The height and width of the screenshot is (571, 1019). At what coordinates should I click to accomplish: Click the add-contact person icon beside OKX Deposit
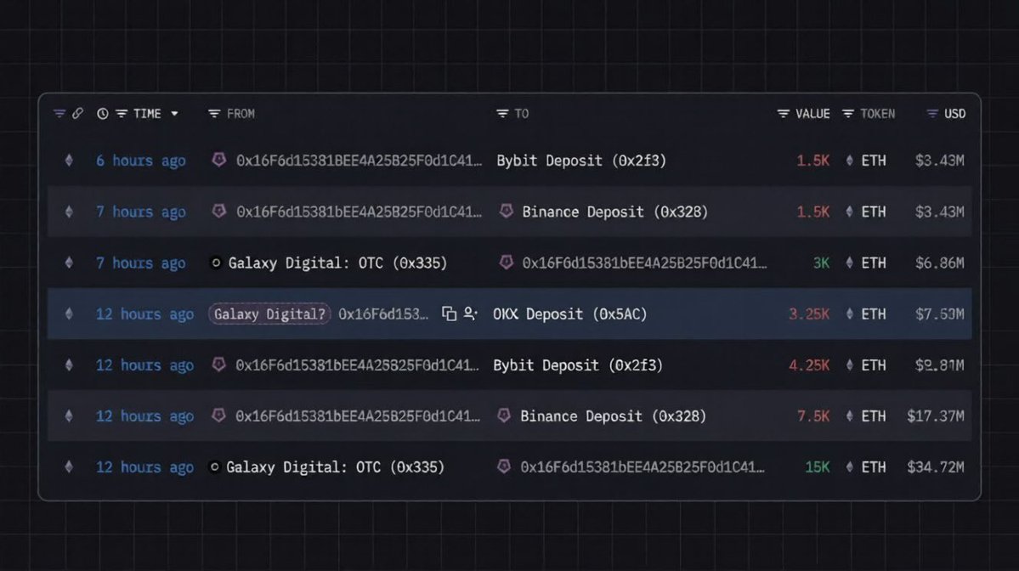coord(471,314)
